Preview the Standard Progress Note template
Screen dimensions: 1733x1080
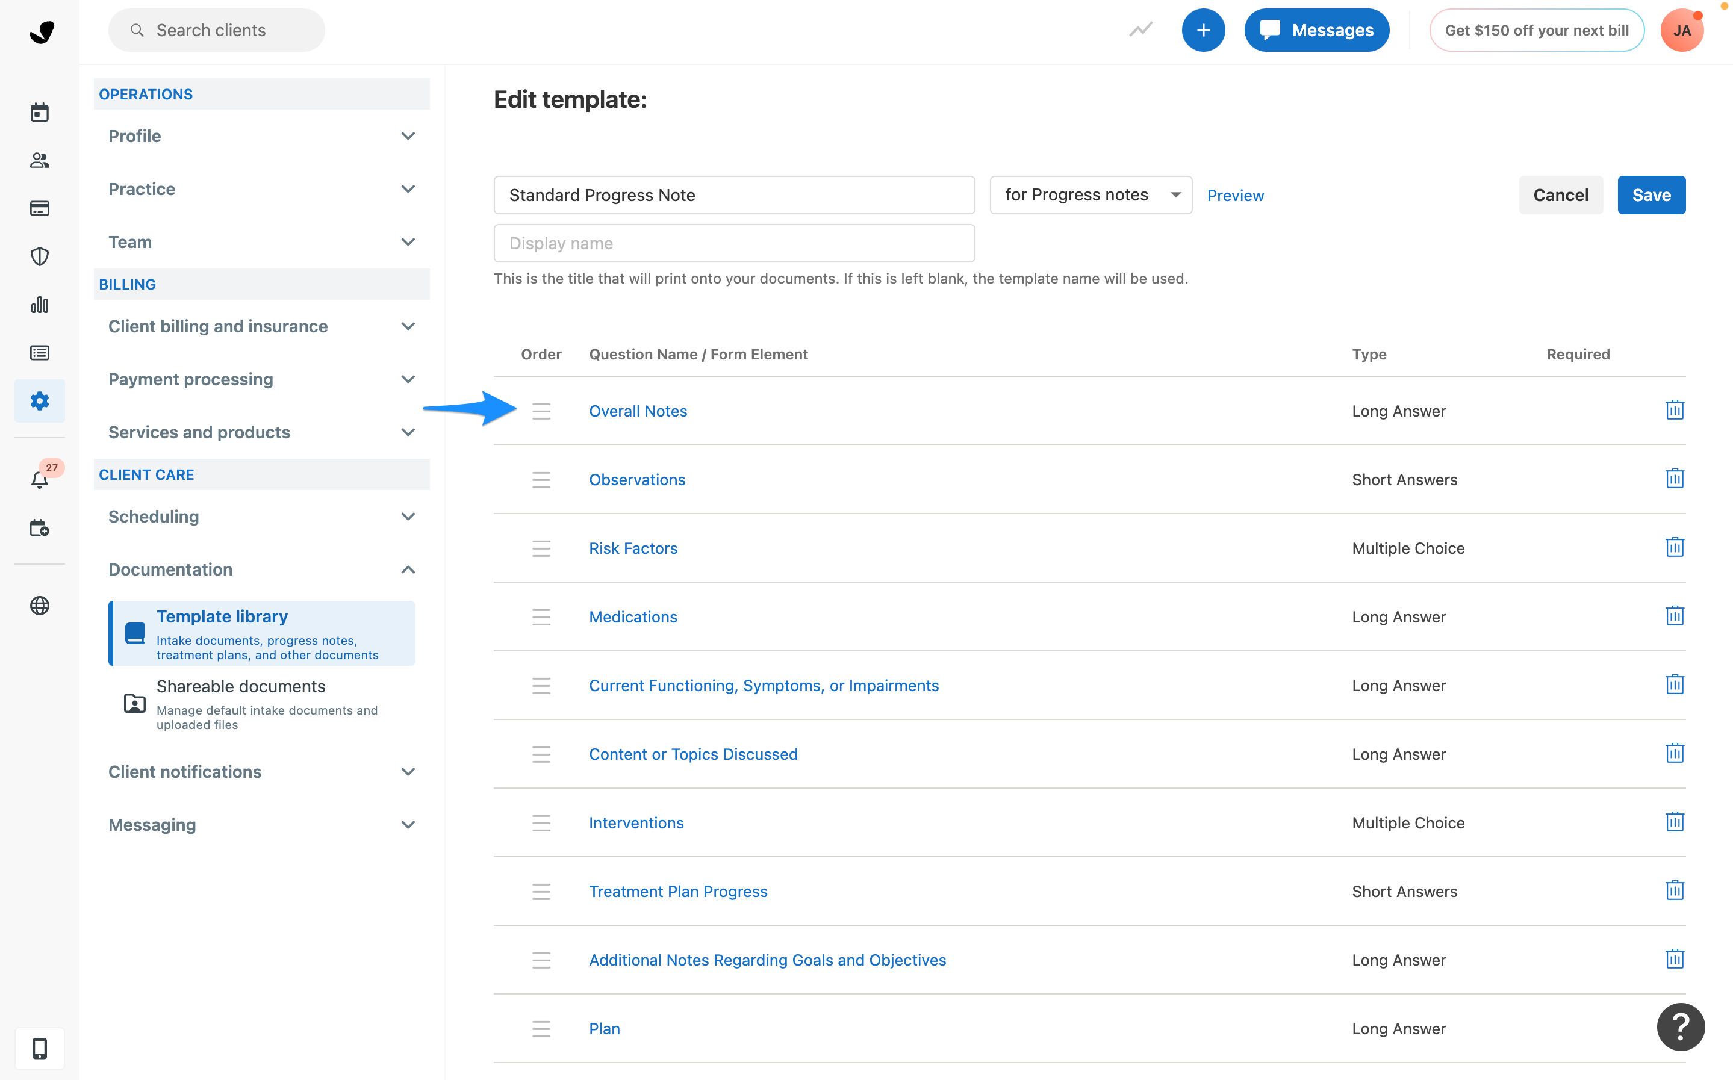coord(1235,195)
